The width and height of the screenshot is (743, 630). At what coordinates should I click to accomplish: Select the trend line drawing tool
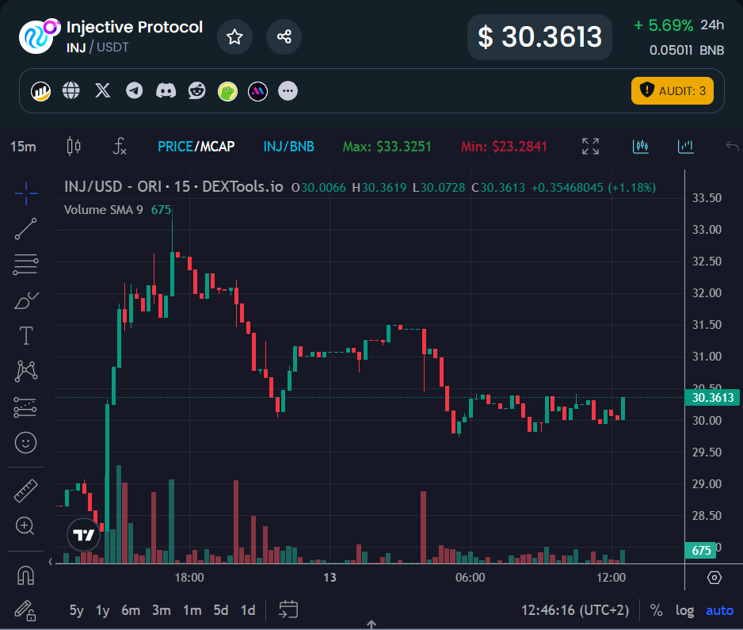pyautogui.click(x=25, y=228)
